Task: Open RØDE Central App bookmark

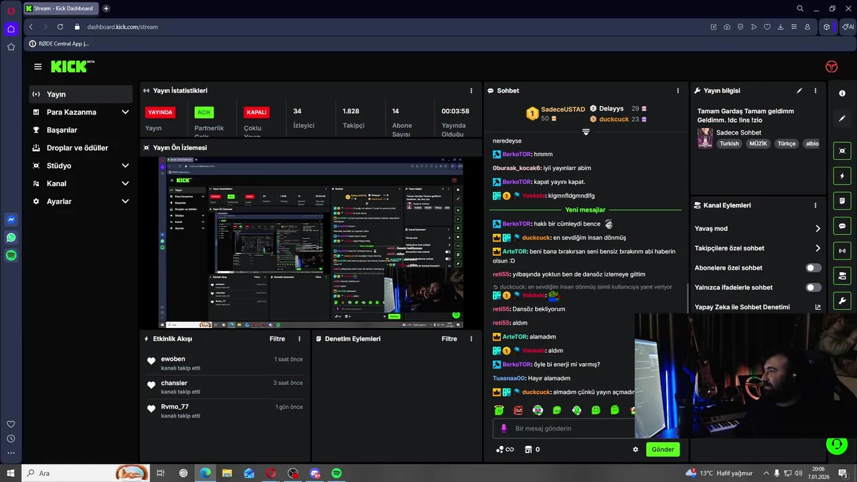Action: click(x=59, y=44)
